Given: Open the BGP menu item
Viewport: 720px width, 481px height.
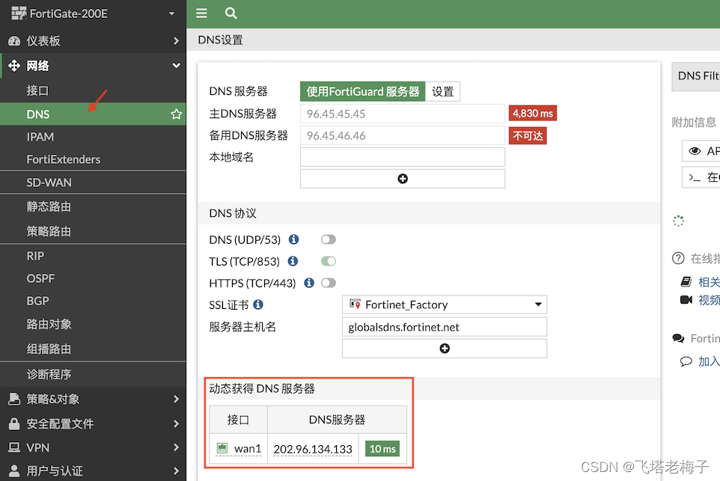Looking at the screenshot, I should [93, 301].
